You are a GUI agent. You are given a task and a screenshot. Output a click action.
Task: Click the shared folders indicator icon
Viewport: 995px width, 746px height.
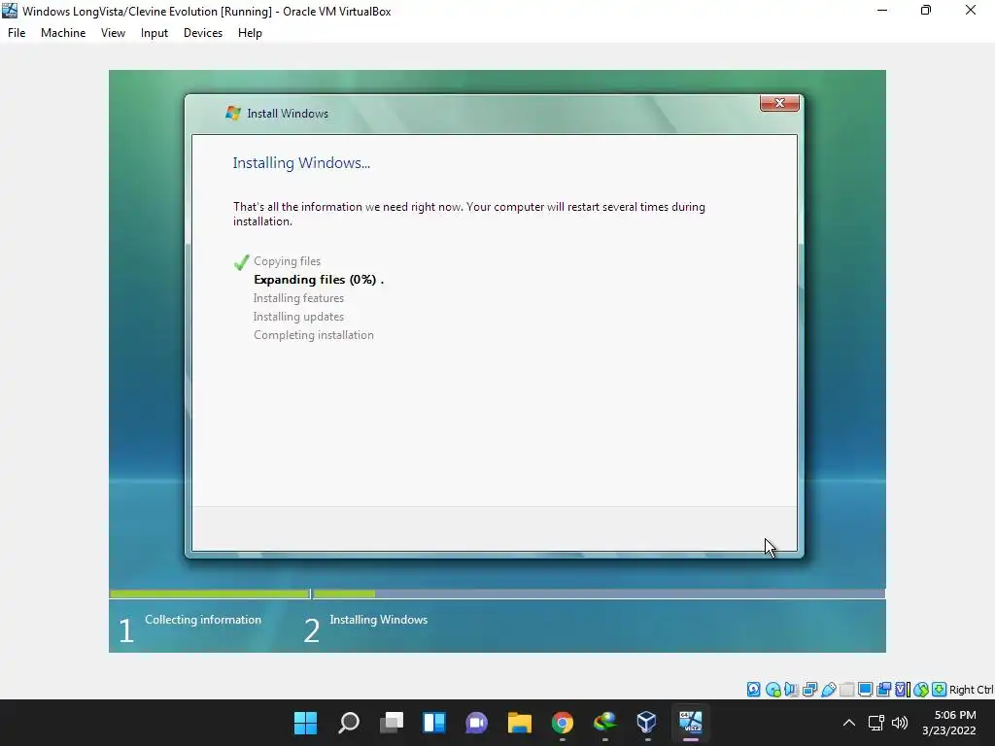(846, 690)
